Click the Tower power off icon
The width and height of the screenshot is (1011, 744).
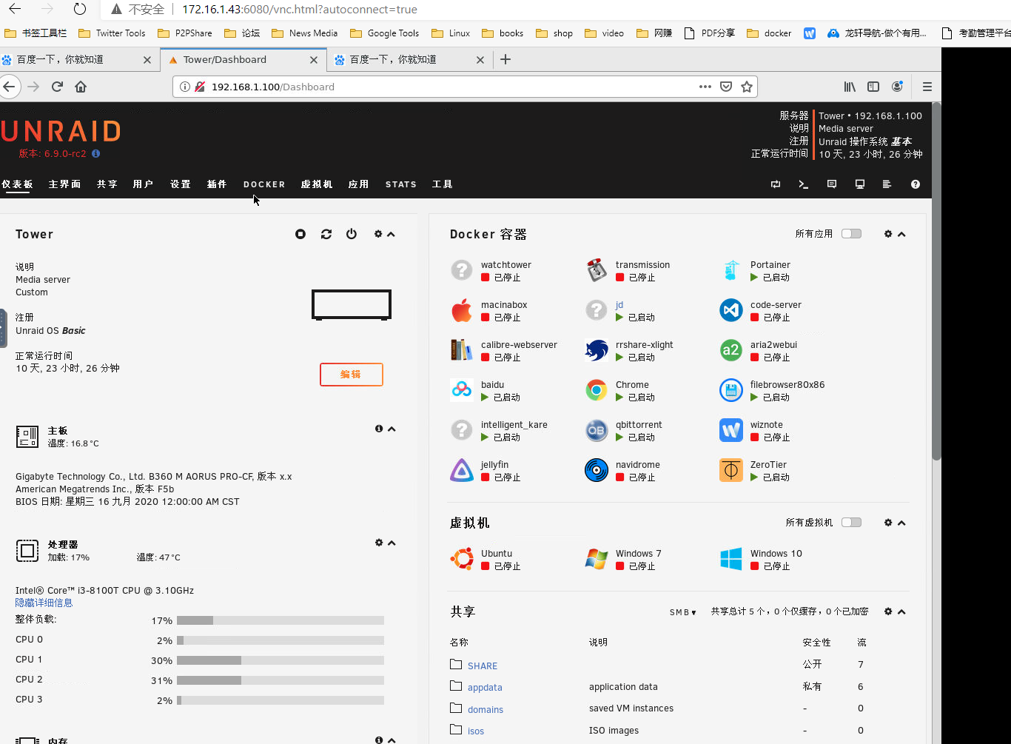pyautogui.click(x=352, y=234)
